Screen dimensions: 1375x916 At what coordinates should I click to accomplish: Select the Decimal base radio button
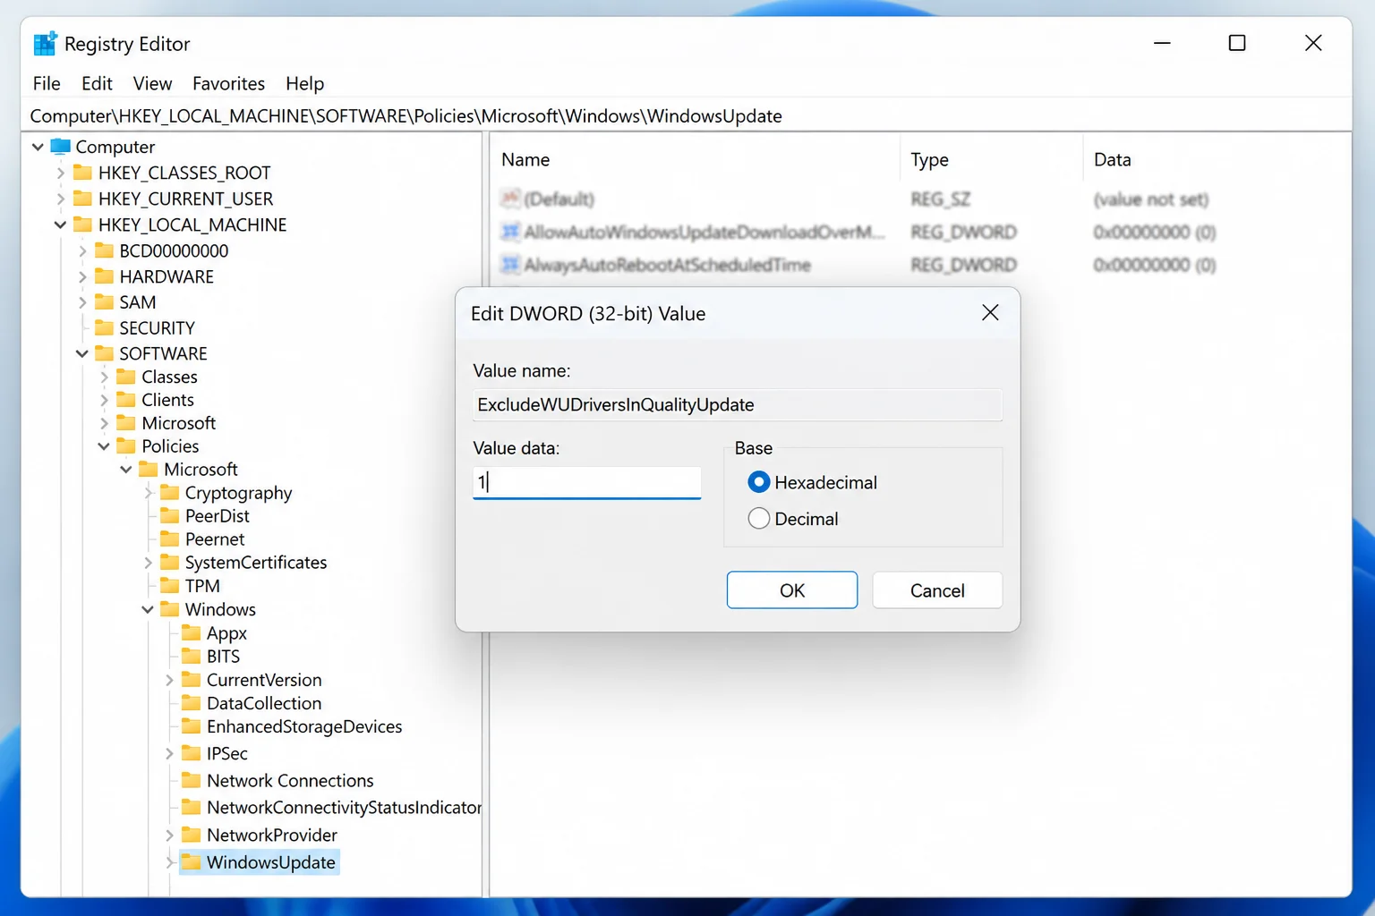coord(758,519)
